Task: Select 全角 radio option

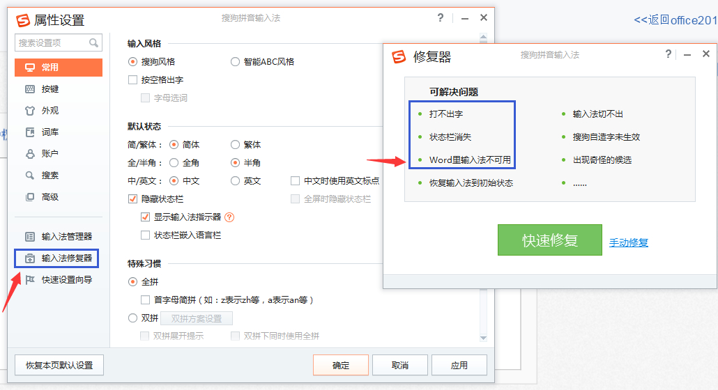Action: click(x=174, y=163)
